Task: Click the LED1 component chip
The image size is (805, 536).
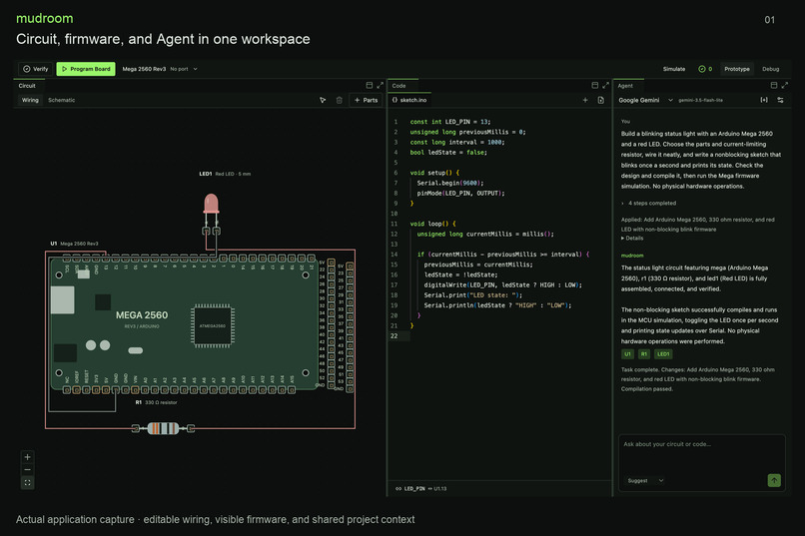Action: (x=663, y=354)
